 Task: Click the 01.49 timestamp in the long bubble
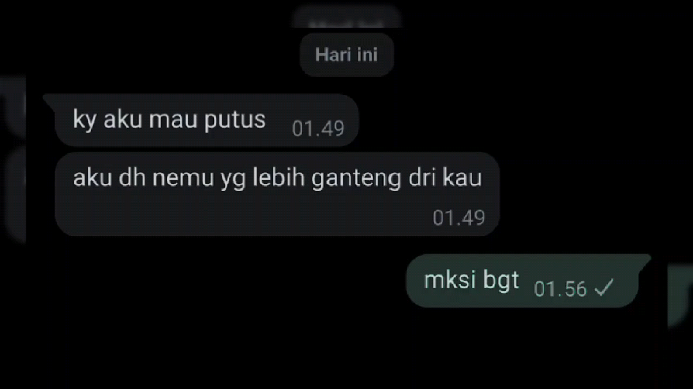pyautogui.click(x=459, y=217)
